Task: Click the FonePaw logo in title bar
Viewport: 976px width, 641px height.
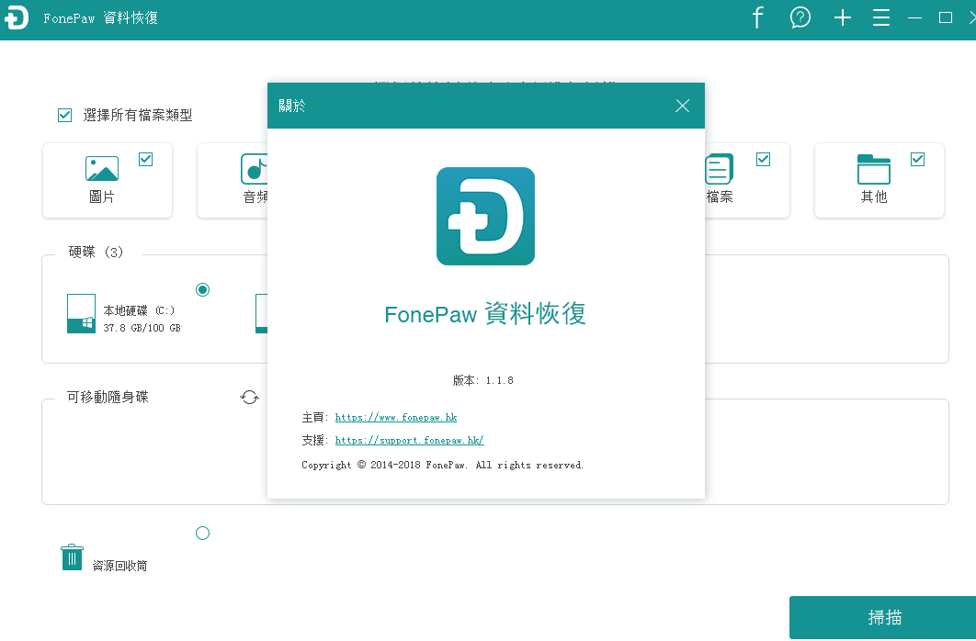Action: (x=17, y=18)
